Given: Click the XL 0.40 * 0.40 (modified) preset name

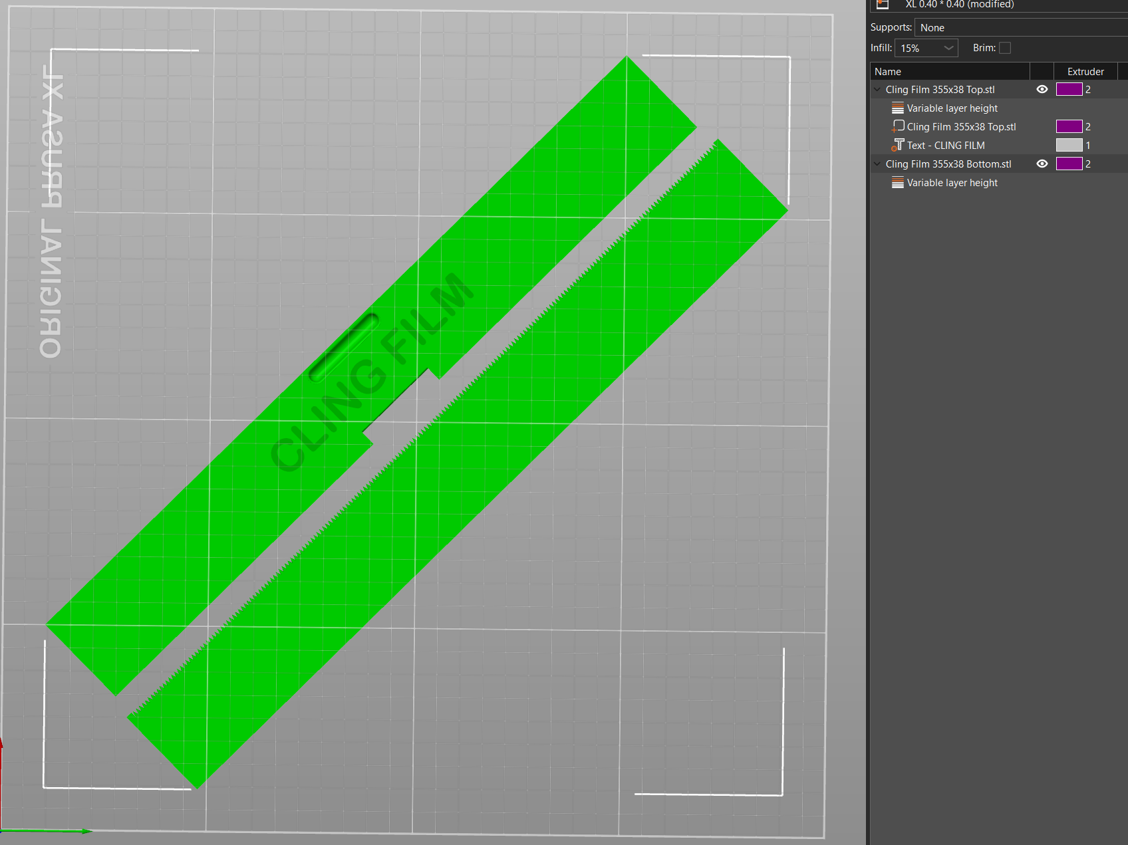Looking at the screenshot, I should 959,4.
